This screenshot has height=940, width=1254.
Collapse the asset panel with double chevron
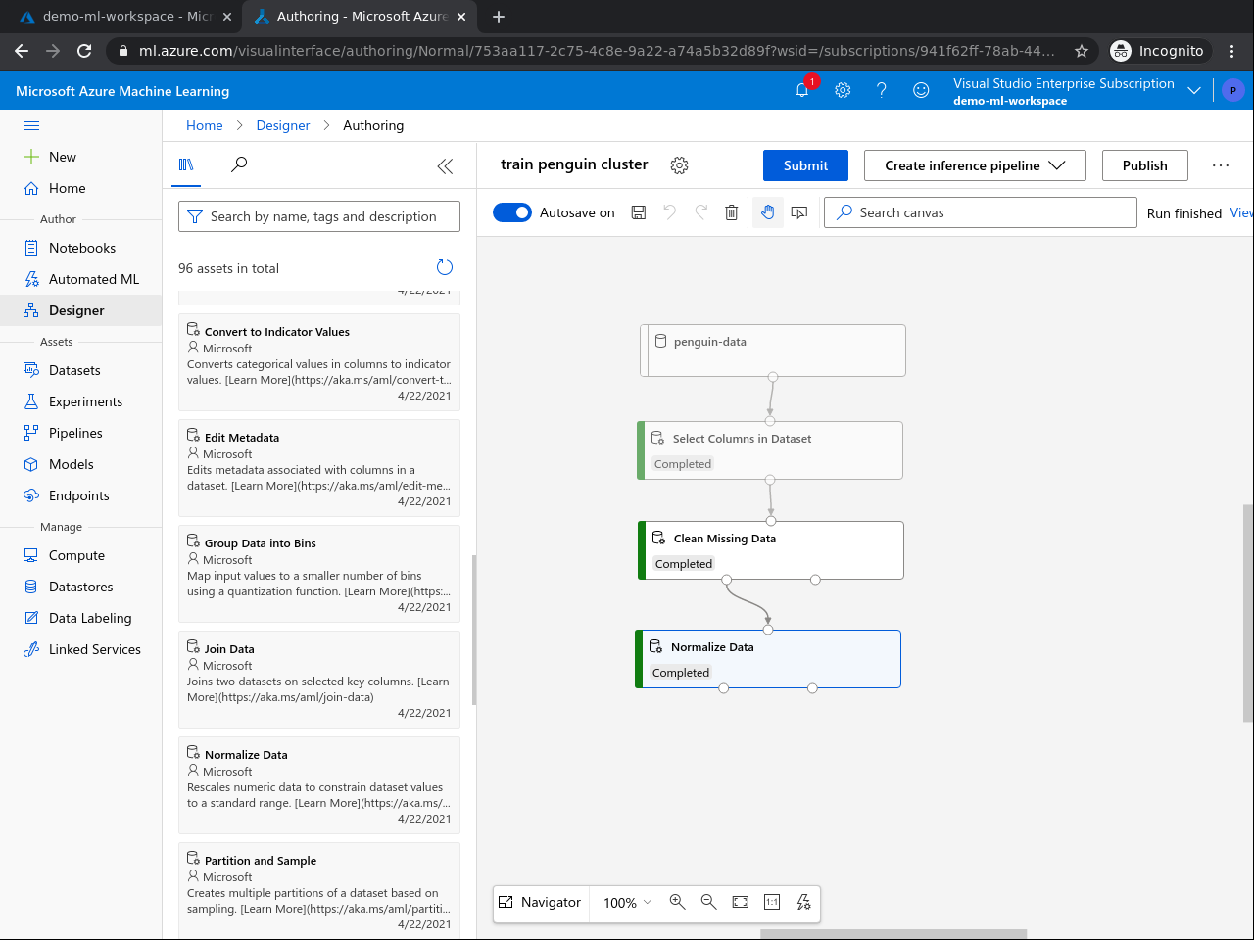[x=445, y=166]
